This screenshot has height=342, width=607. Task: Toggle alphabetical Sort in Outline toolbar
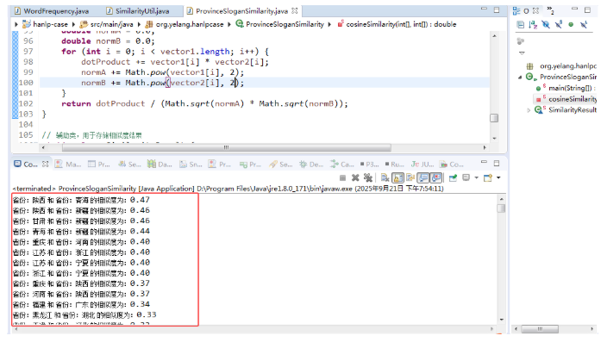533,25
